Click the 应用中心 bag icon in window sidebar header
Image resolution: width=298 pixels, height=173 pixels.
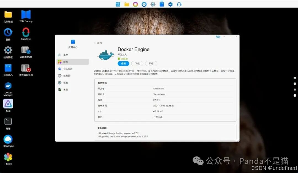point(73,42)
